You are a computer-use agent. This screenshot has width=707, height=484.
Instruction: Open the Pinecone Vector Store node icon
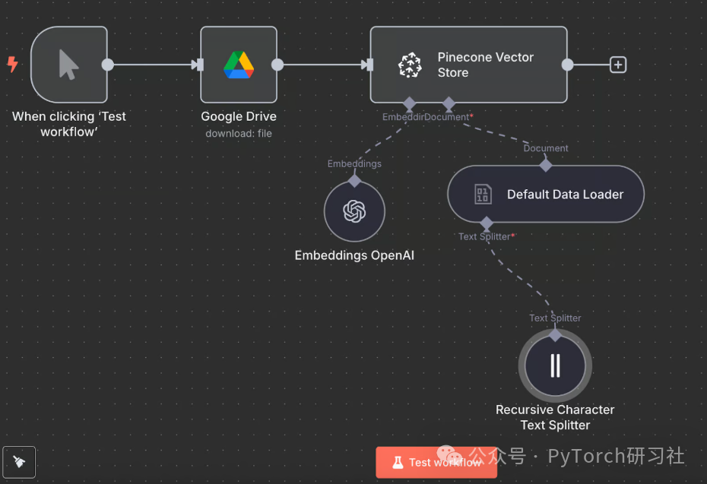tap(410, 65)
